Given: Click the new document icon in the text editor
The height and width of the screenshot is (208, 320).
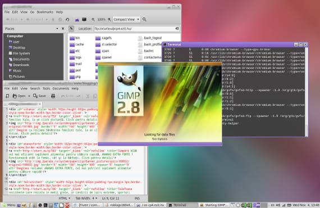Looking at the screenshot, I should (7, 96).
